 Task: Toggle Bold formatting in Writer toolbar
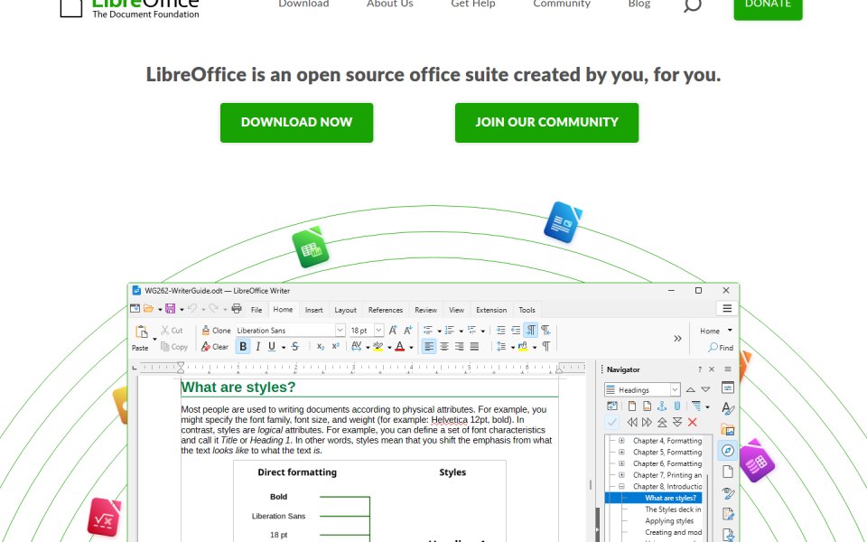click(243, 347)
